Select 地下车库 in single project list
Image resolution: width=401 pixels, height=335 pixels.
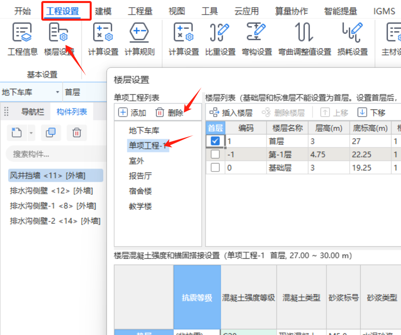[144, 130]
